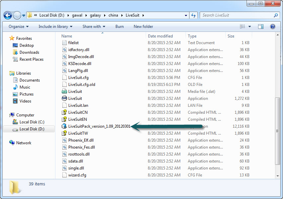Open Desktop in Favorites

point(23,45)
